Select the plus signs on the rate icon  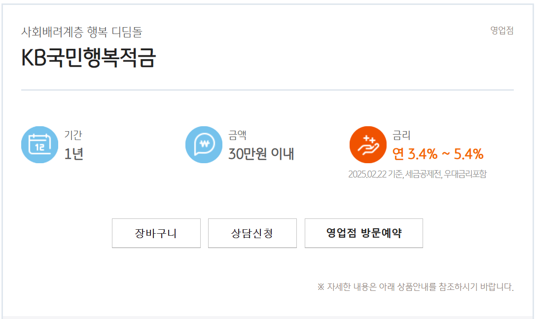pos(368,139)
